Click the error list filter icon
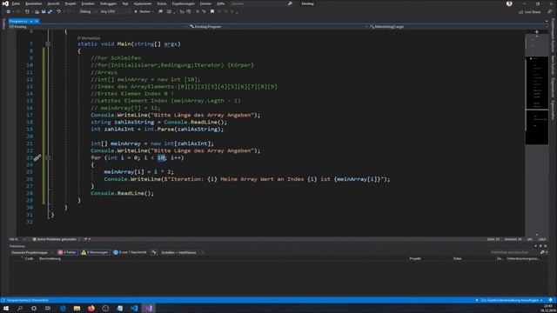 (x=154, y=252)
